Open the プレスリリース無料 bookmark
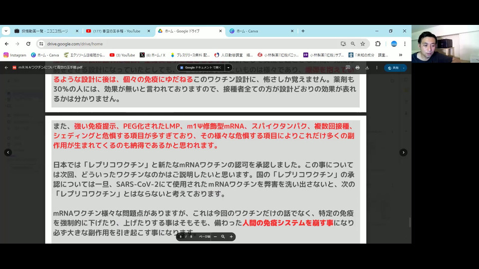The image size is (479, 269). [190, 55]
